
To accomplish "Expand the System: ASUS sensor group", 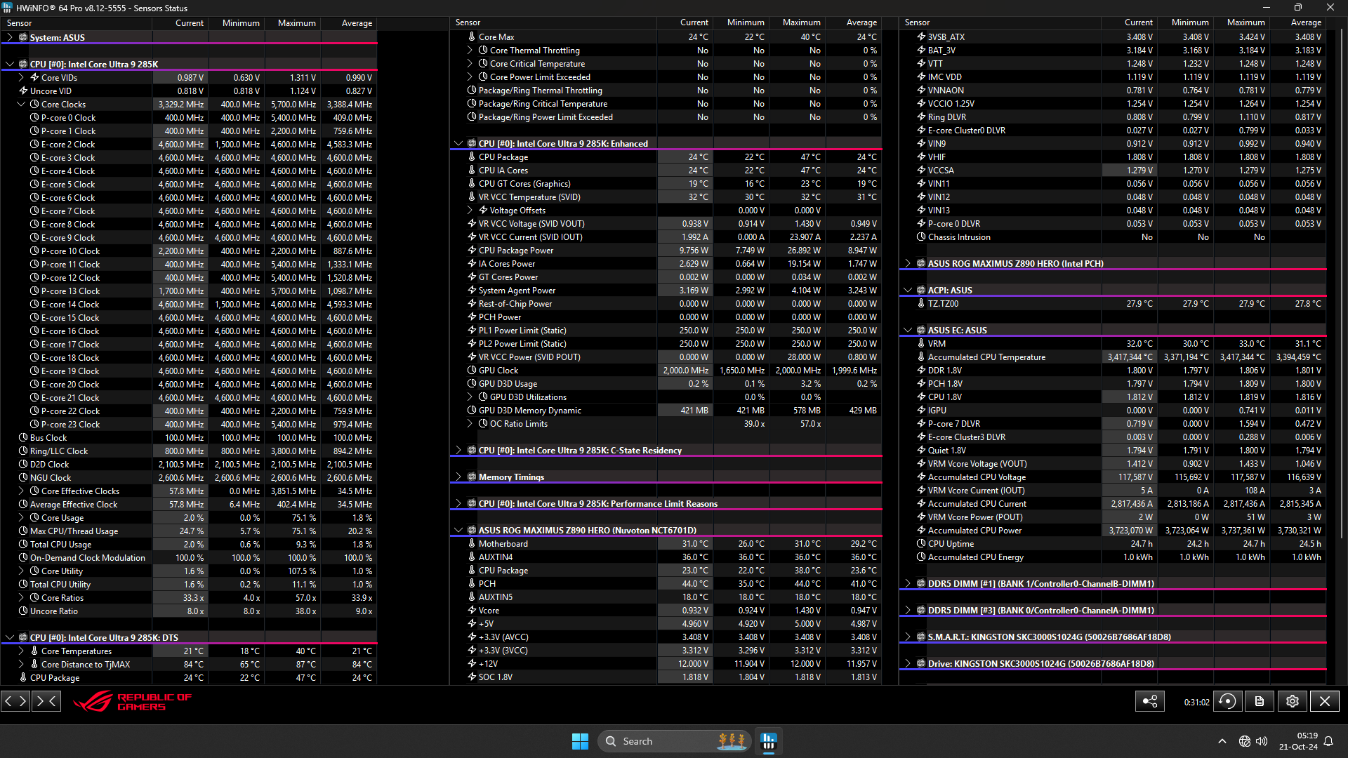I will point(10,37).
